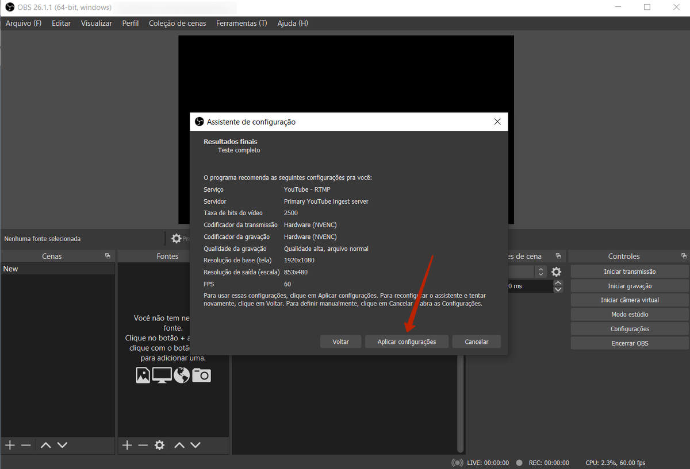Undock the Cenas panel
Viewport: 690px width, 469px height.
(108, 256)
